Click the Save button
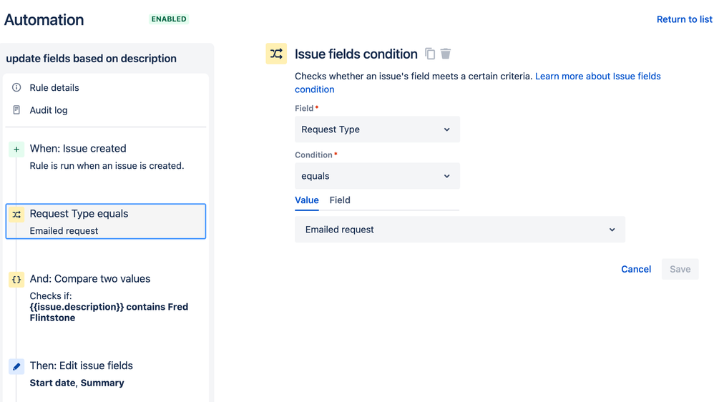This screenshot has width=714, height=402. 680,269
